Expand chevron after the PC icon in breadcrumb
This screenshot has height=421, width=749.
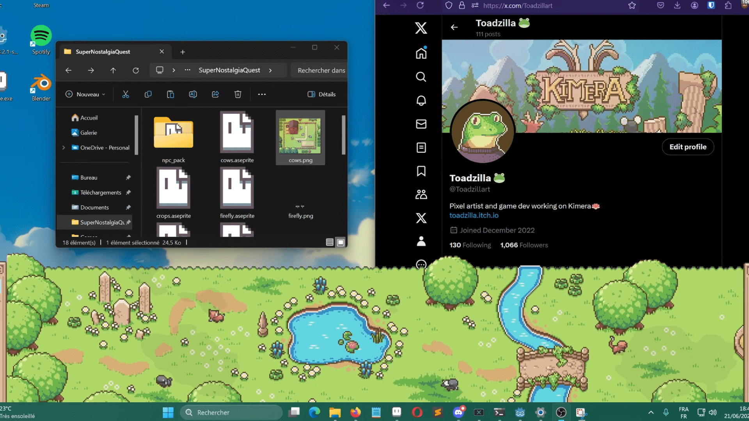click(174, 71)
